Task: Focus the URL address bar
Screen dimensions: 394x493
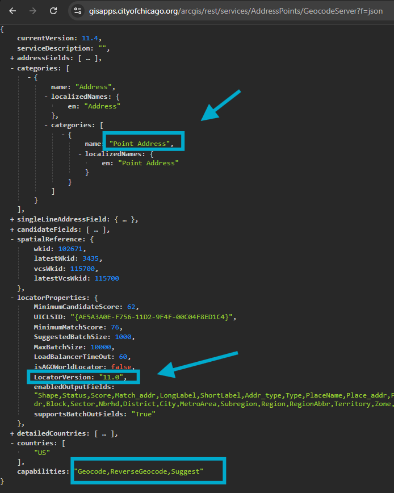Action: (x=236, y=11)
